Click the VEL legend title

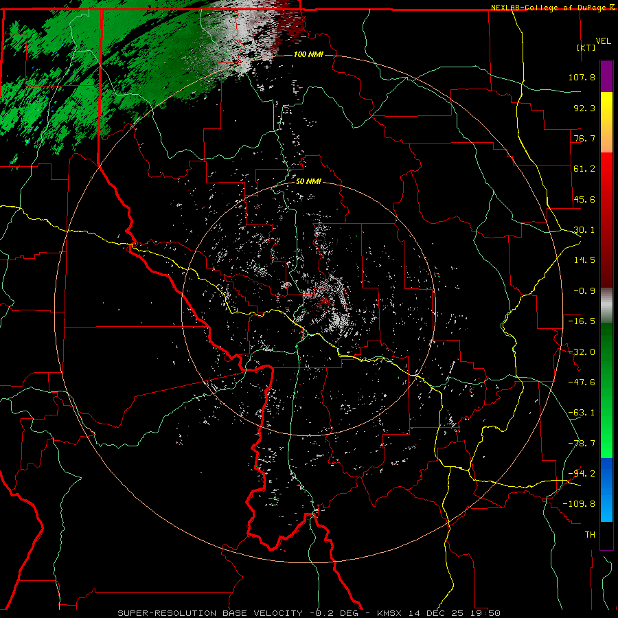pyautogui.click(x=603, y=41)
